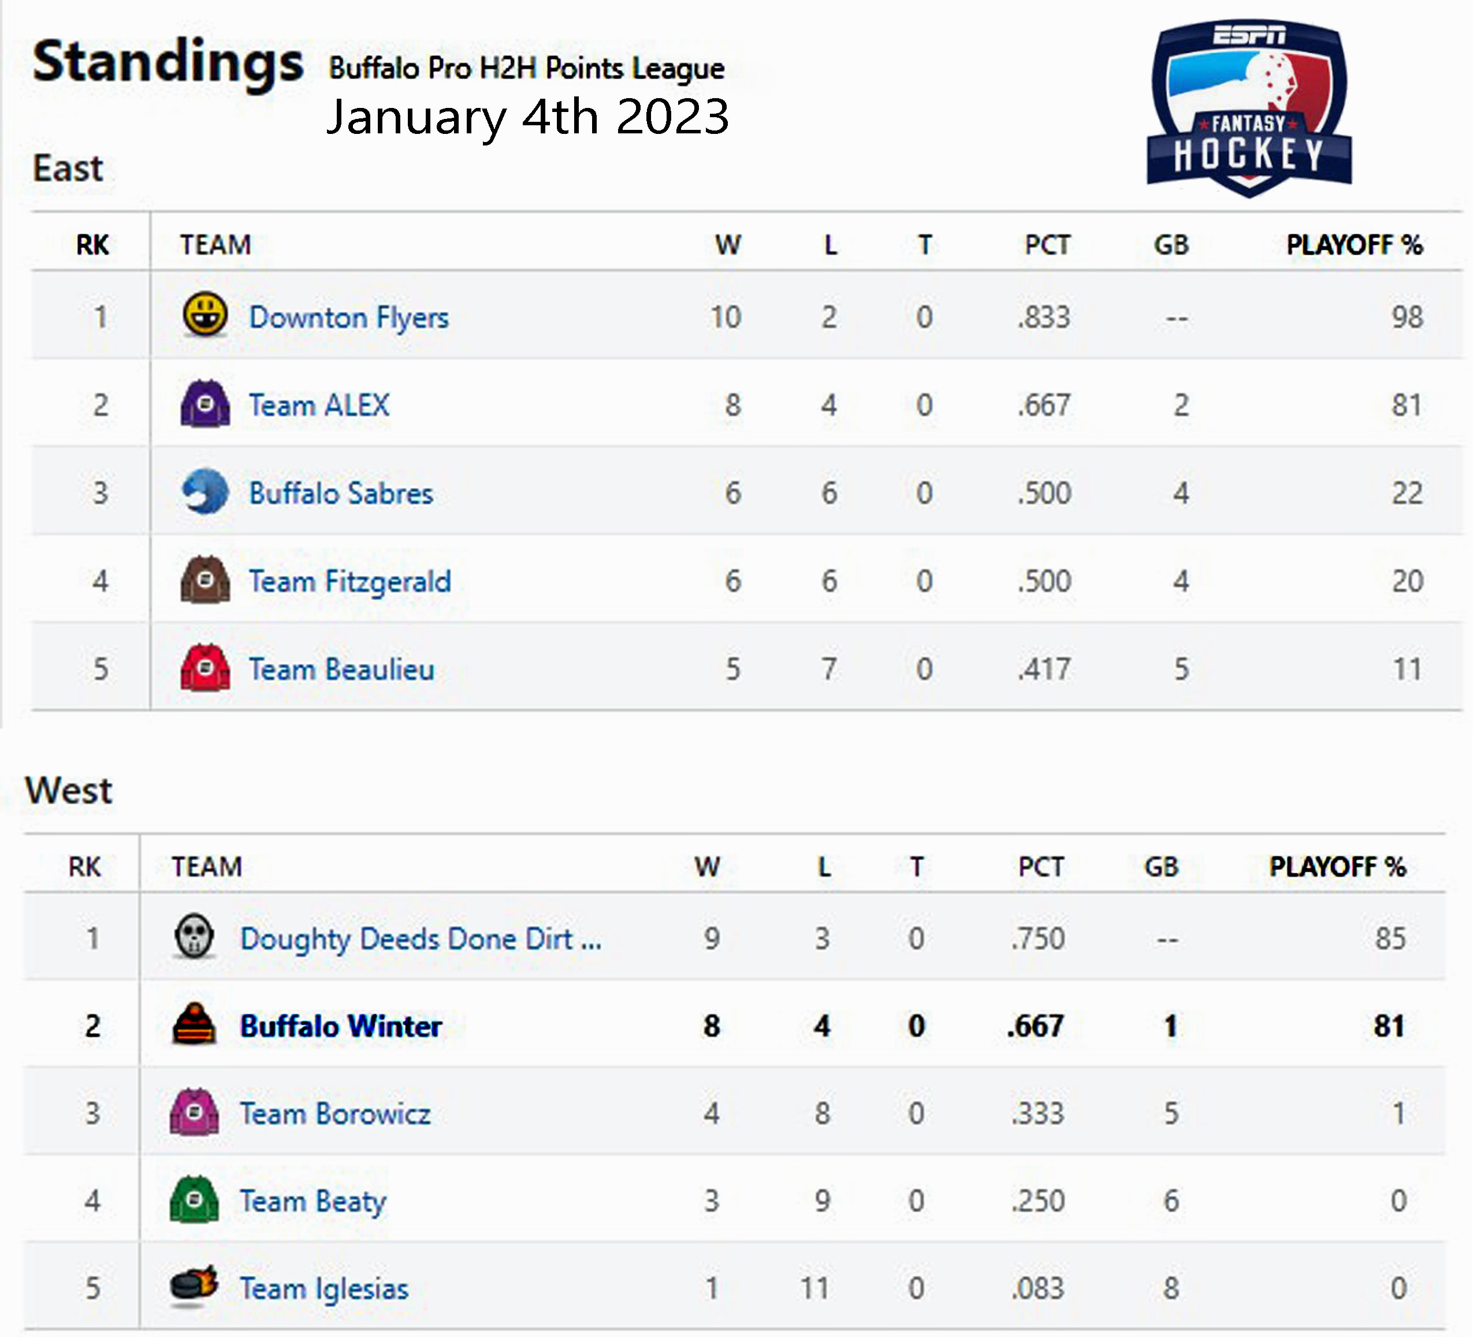Screen dimensions: 1473x1337
Task: Open Doughty Deeds Done Dirt team link
Action: pos(421,939)
